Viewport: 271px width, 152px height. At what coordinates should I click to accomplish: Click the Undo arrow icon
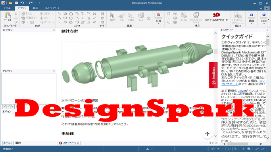pyautogui.click(x=22, y=3)
